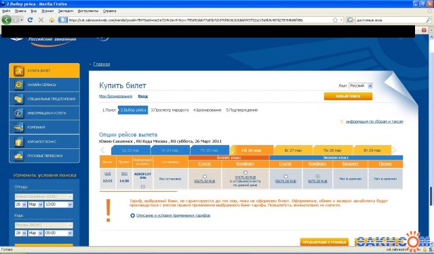Open destination city dropdown Москва

[44, 225]
